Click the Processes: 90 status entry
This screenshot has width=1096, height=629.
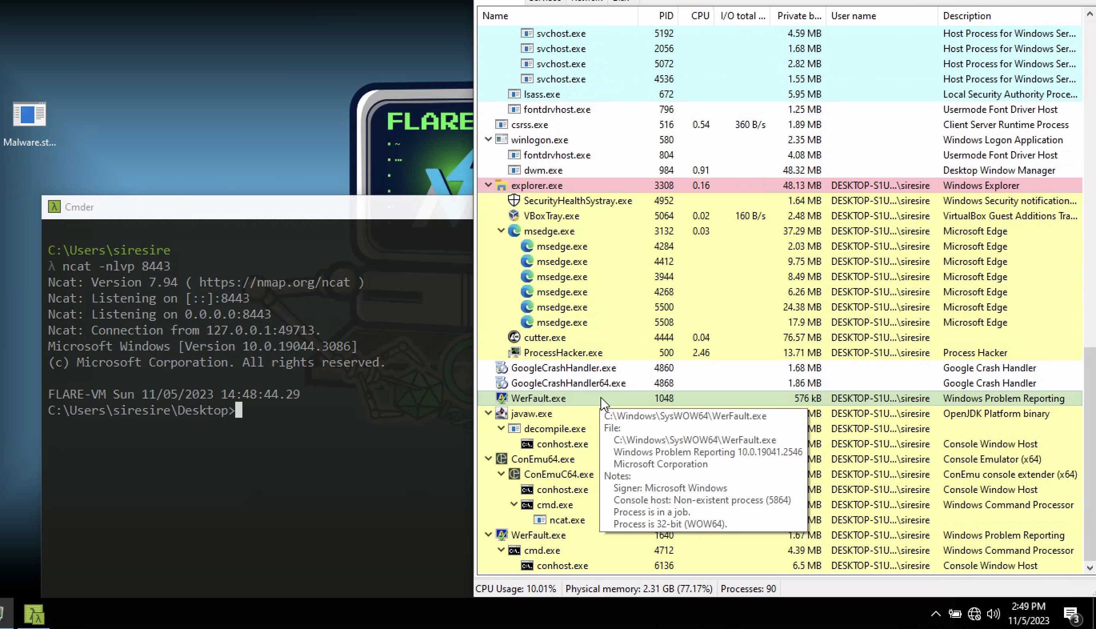(748, 589)
